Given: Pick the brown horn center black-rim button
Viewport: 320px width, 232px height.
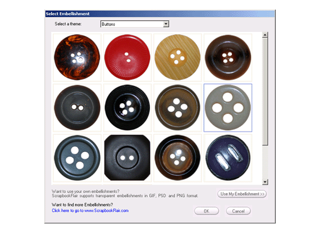Looking at the screenshot, I should 178,158.
